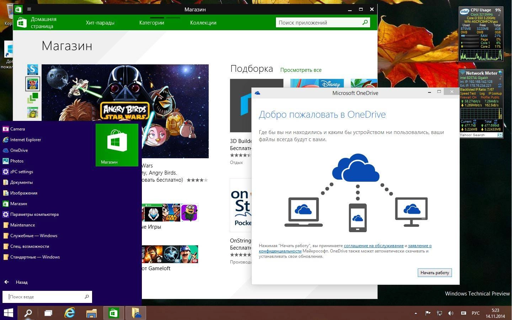
Task: Open the hamburger menu in the Магазин title bar
Action: (x=29, y=9)
